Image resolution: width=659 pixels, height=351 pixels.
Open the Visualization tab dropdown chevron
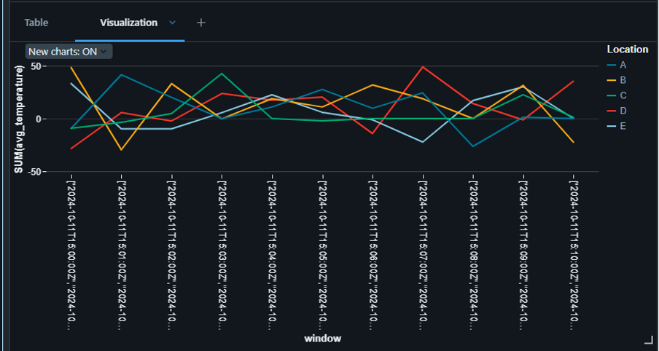tap(172, 23)
